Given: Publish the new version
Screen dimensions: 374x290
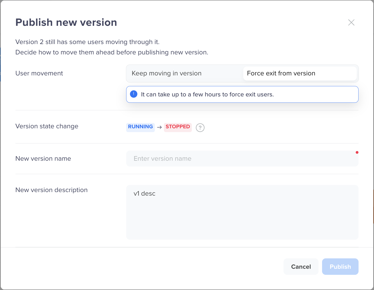Looking at the screenshot, I should [340, 266].
